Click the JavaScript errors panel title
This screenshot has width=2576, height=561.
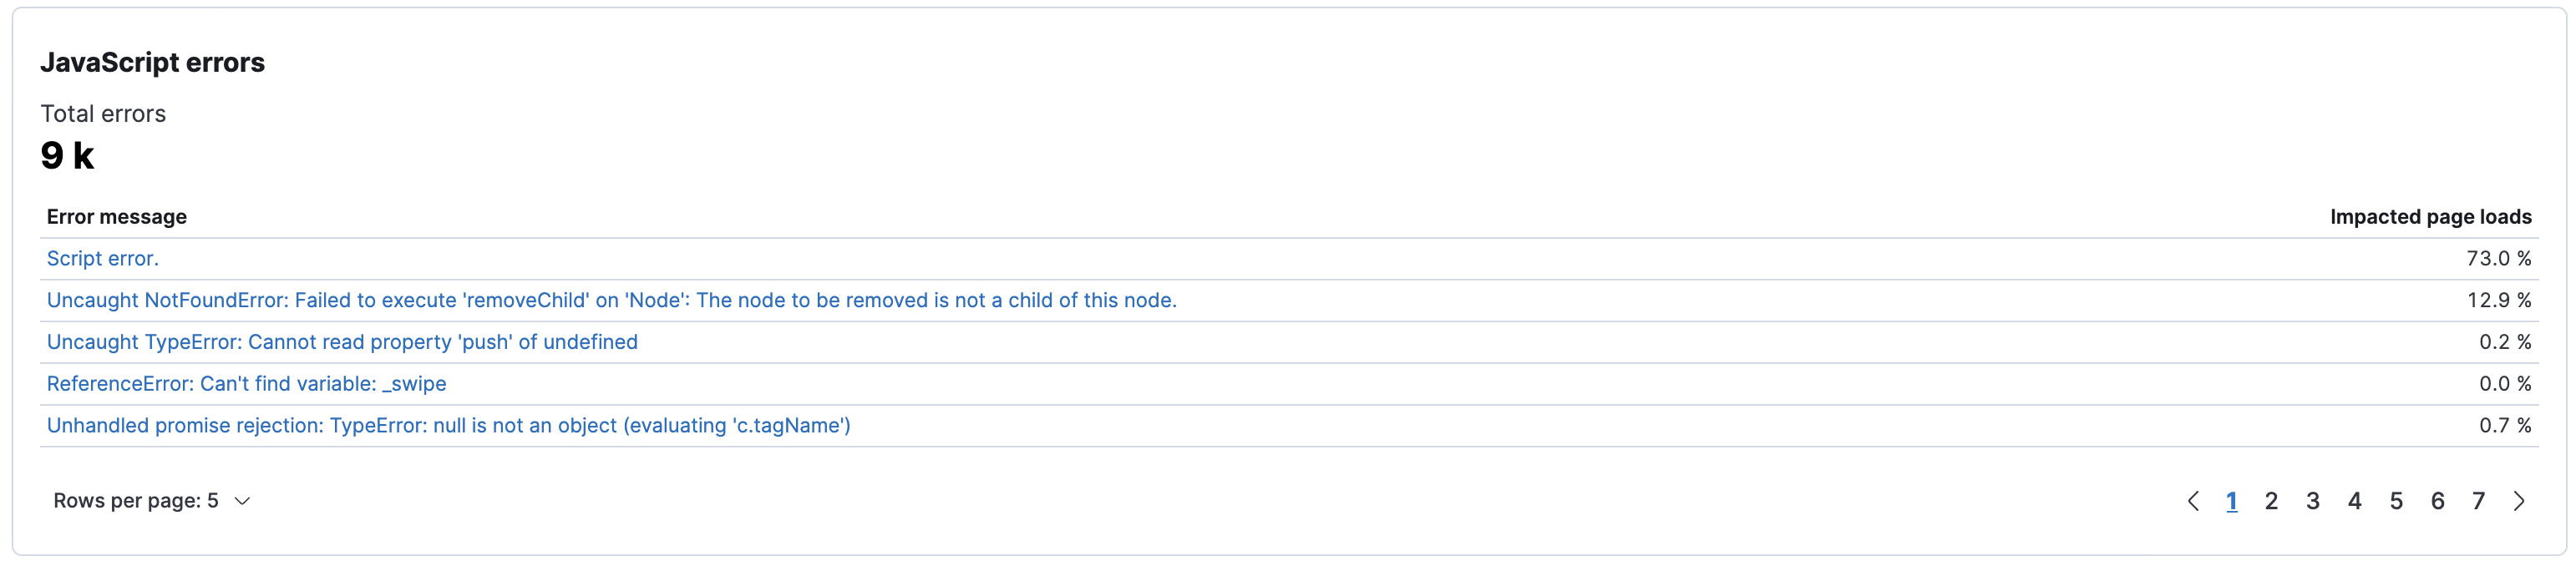(153, 62)
